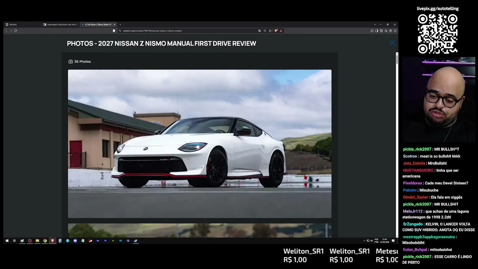Toggle the browser sidebar panel

point(377,31)
